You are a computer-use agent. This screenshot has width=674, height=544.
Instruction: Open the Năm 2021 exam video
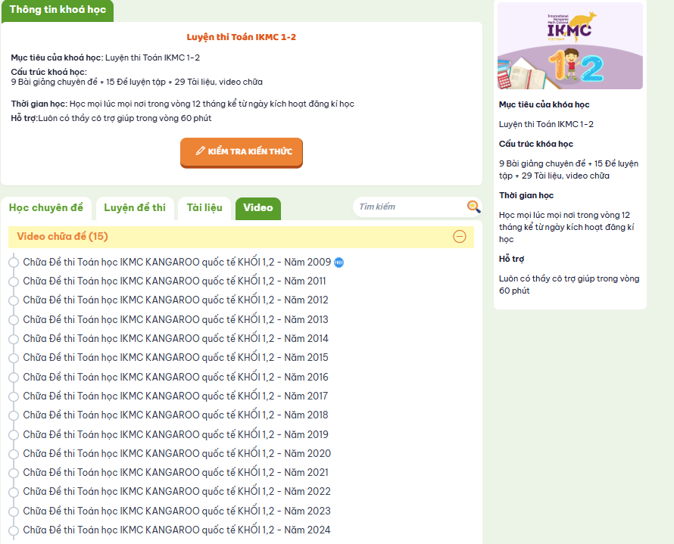(x=176, y=472)
